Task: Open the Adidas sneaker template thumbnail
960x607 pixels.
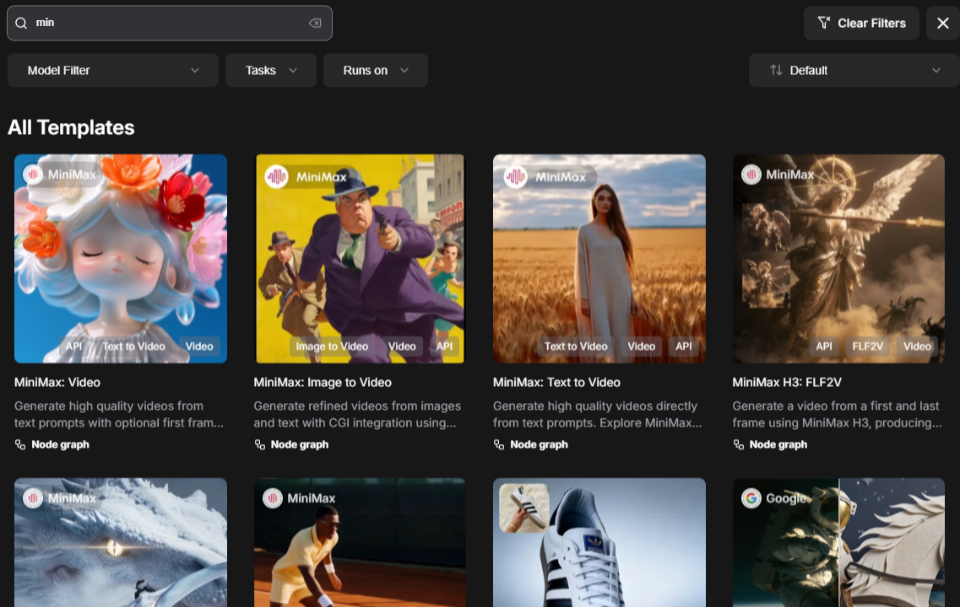Action: click(x=599, y=543)
